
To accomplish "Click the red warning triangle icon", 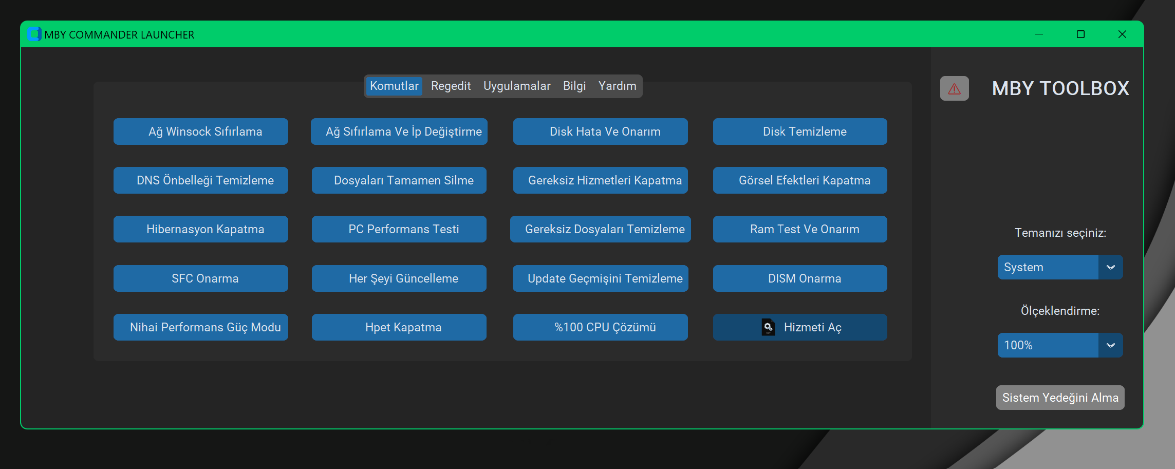I will [954, 88].
